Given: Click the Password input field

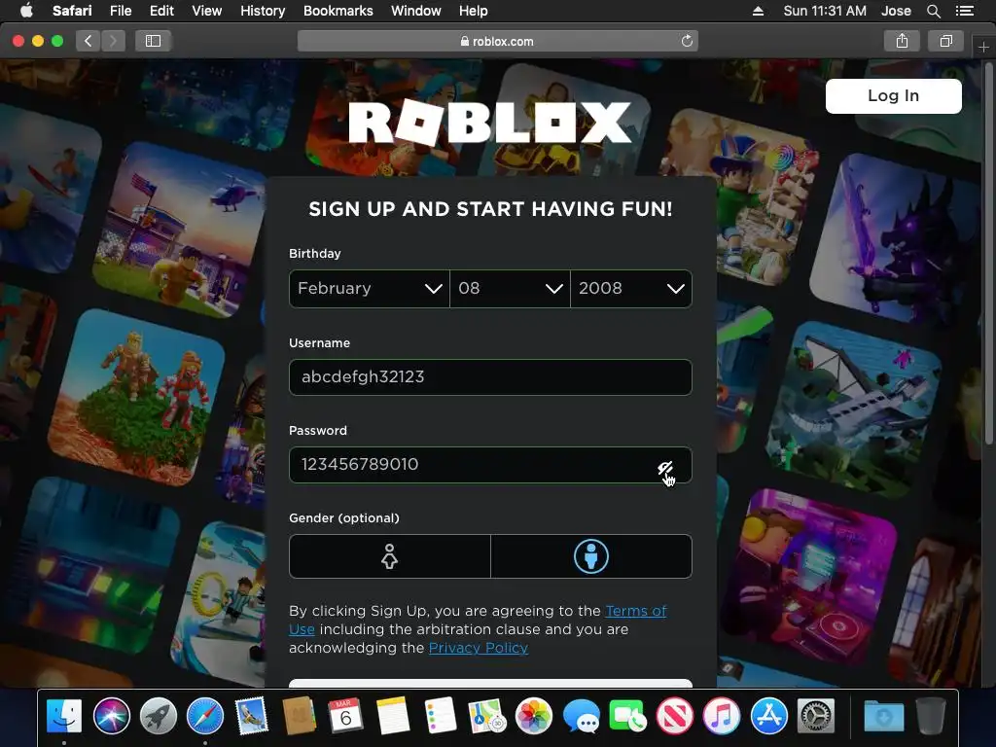Looking at the screenshot, I should 490,465.
